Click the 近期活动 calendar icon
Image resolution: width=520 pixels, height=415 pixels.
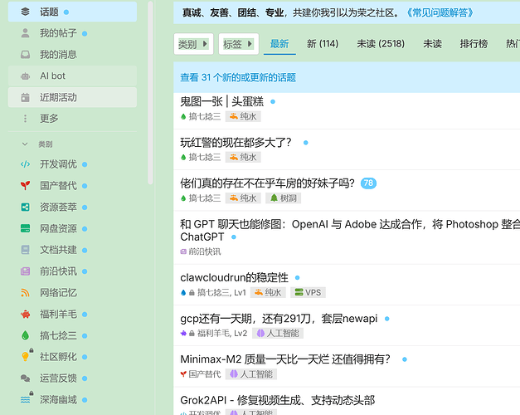click(25, 98)
